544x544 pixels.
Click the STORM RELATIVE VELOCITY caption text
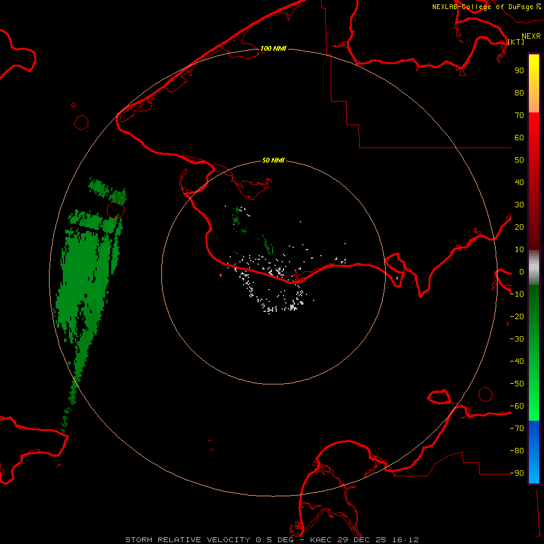click(x=187, y=540)
